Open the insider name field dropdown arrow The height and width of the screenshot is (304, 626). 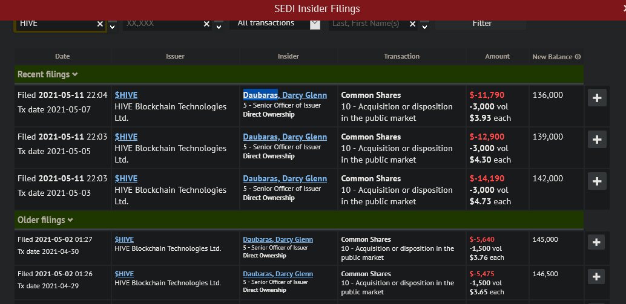[x=424, y=25]
